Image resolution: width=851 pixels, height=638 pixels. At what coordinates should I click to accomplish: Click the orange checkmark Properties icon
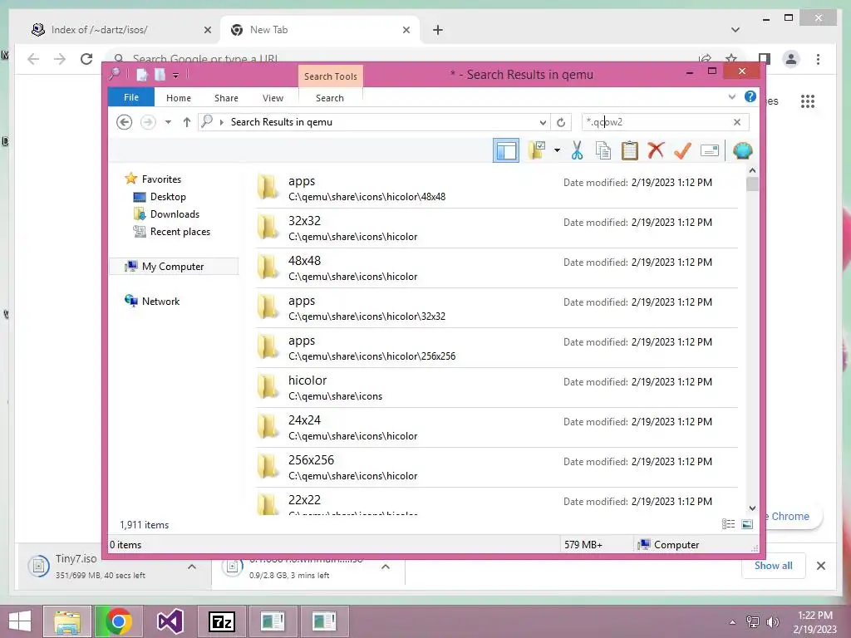pyautogui.click(x=682, y=150)
